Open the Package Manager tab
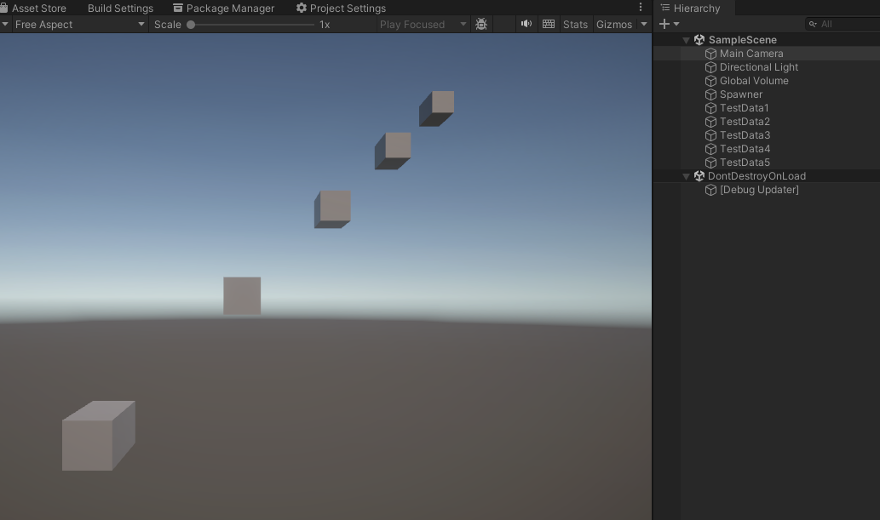 tap(223, 8)
